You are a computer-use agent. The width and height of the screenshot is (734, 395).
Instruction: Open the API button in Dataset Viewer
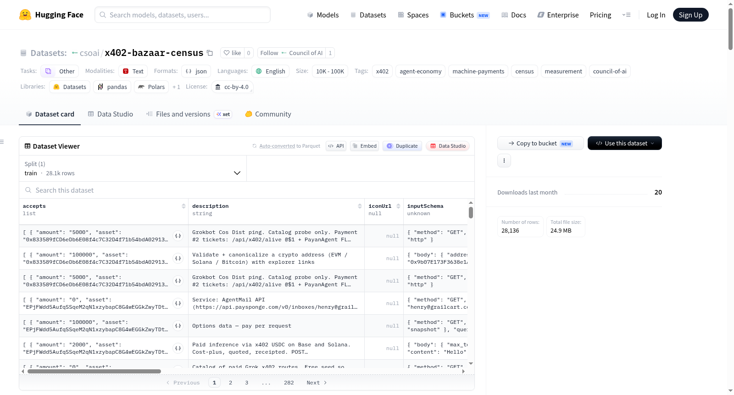point(336,146)
